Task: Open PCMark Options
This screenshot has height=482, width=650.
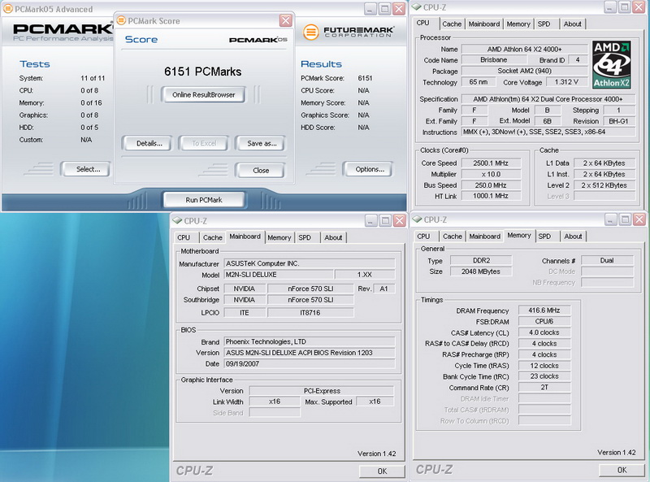Action: point(368,169)
